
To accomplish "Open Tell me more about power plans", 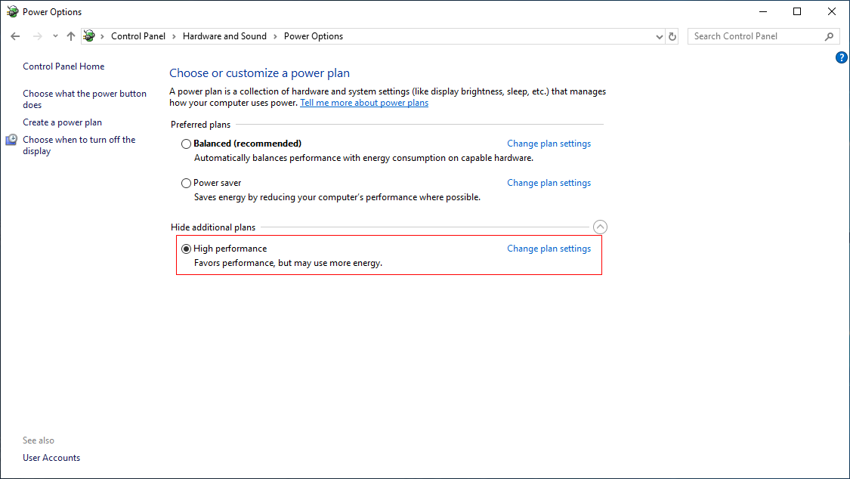I will coord(364,103).
